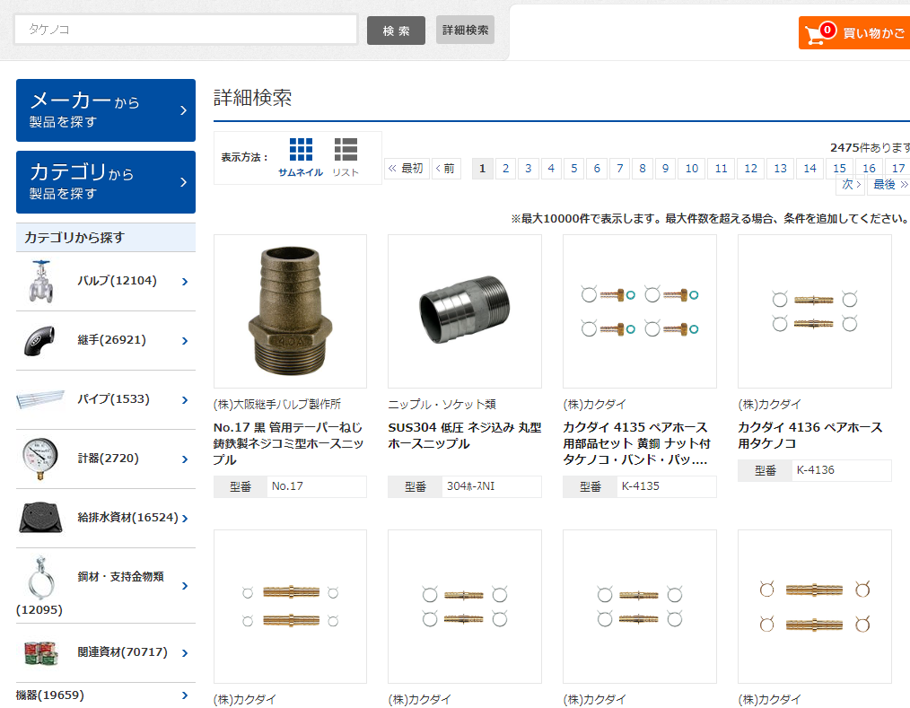The image size is (910, 708).
Task: Open the shopping cart
Action: (854, 33)
